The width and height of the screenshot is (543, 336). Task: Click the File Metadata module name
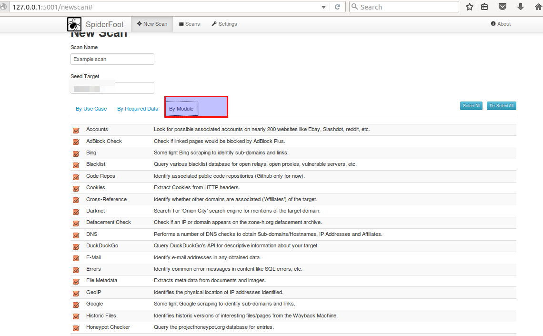[102, 281]
